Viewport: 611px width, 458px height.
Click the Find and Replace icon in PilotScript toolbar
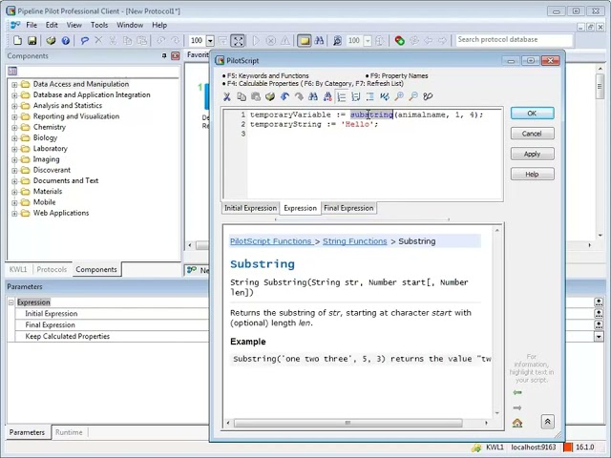tap(327, 96)
